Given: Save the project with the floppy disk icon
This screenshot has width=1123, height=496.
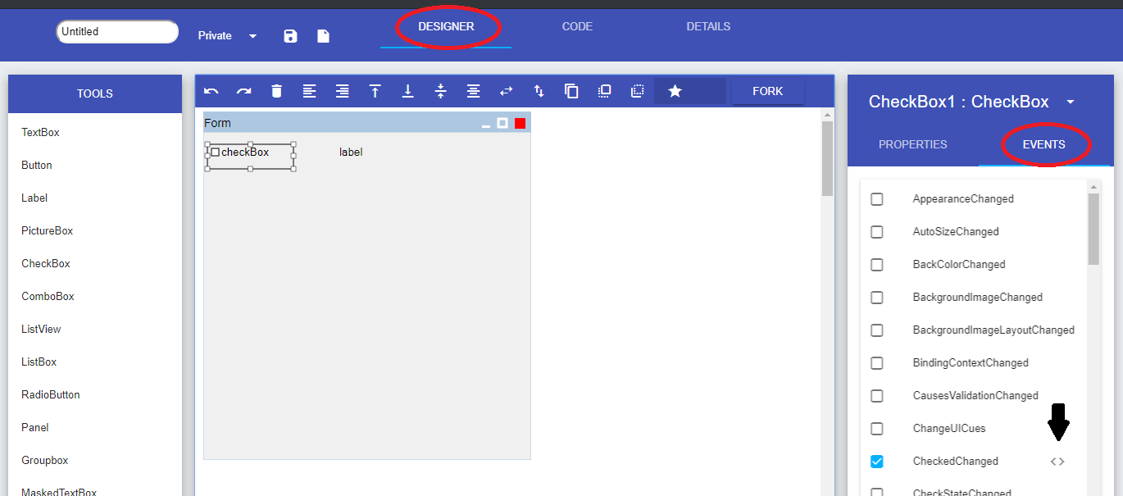Looking at the screenshot, I should (290, 36).
